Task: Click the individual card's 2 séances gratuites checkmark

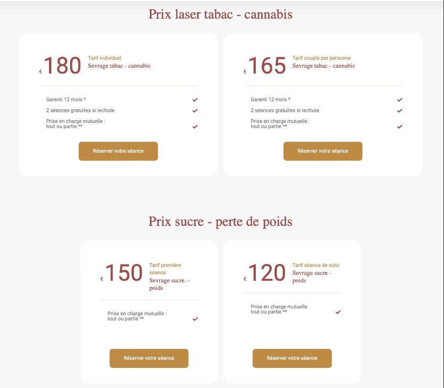Action: pyautogui.click(x=195, y=110)
